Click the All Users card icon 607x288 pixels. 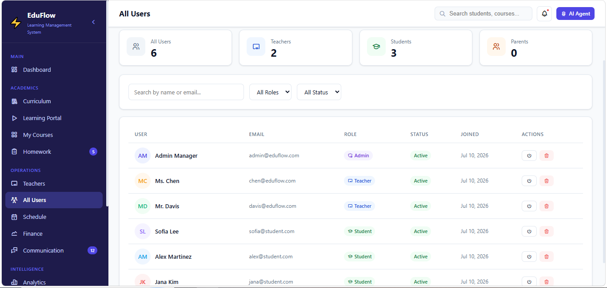(136, 47)
